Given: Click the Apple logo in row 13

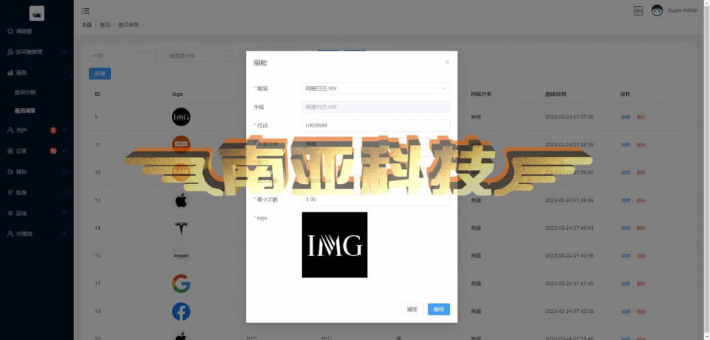Looking at the screenshot, I should (181, 200).
